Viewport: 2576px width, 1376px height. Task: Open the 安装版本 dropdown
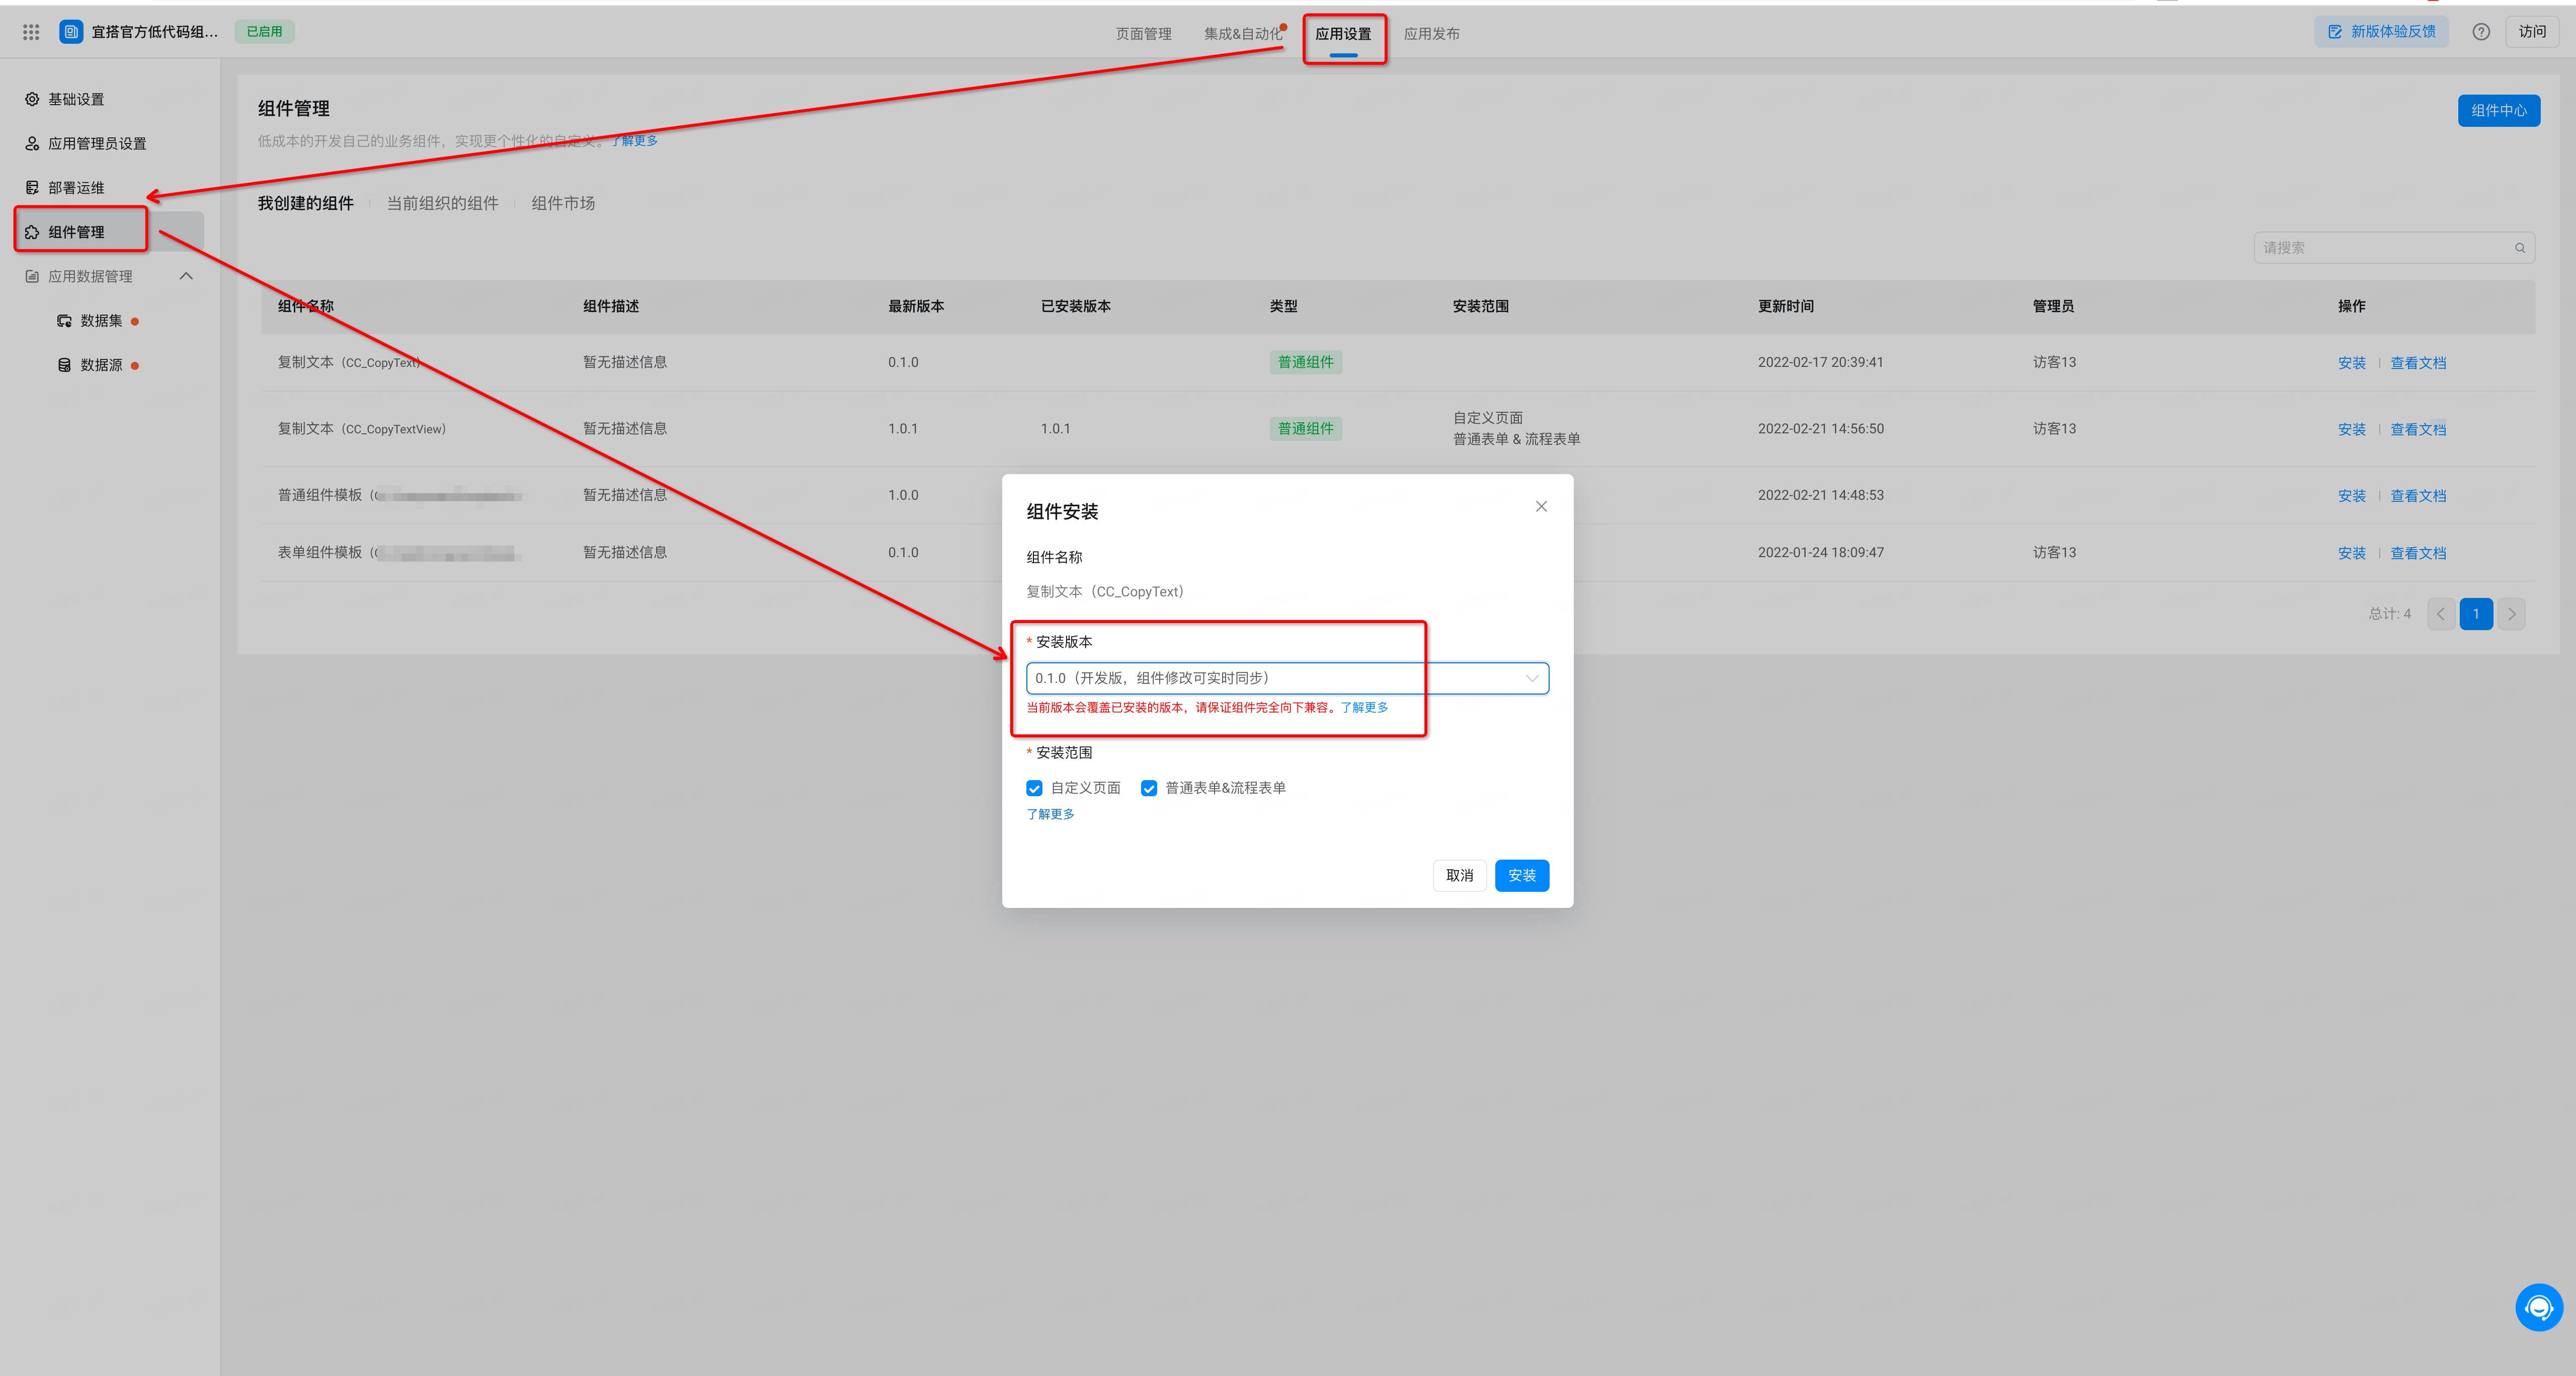tap(1287, 678)
